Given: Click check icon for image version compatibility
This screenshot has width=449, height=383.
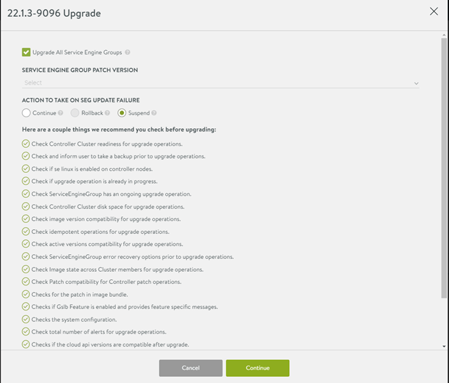Looking at the screenshot, I should pos(26,219).
